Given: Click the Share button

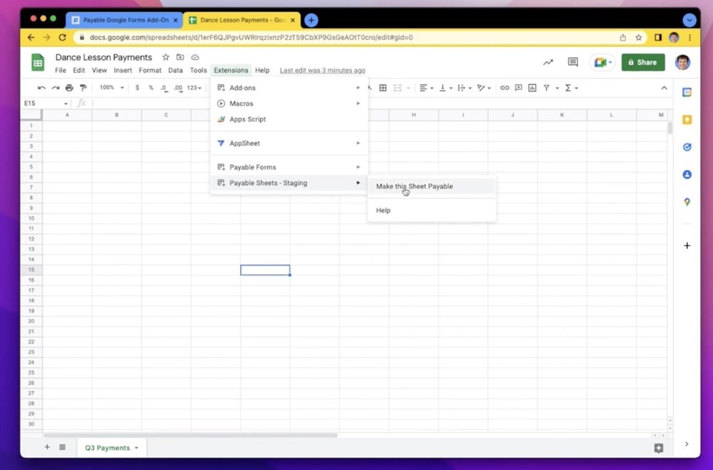Looking at the screenshot, I should click(x=643, y=62).
